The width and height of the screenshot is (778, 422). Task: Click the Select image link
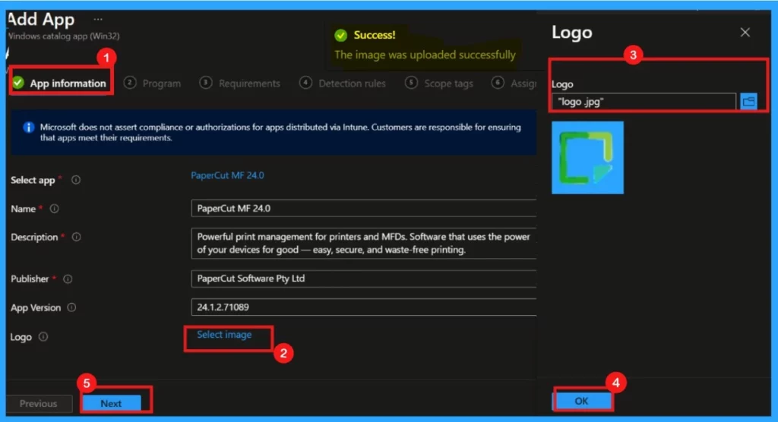click(224, 335)
